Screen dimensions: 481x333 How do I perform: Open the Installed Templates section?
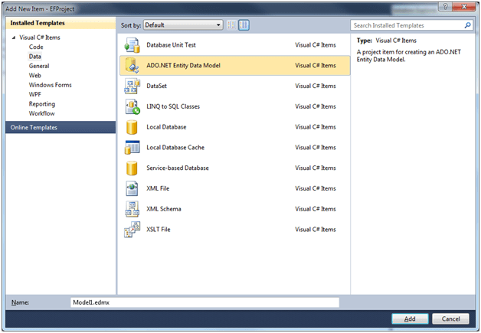61,23
